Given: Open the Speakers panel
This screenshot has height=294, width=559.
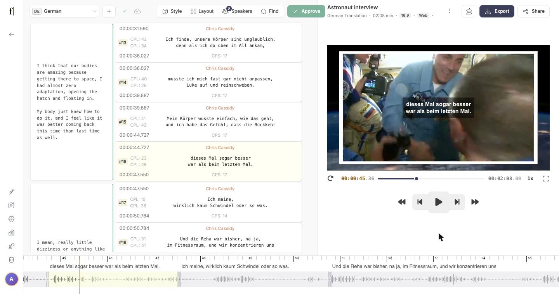Looking at the screenshot, I should pos(237,11).
